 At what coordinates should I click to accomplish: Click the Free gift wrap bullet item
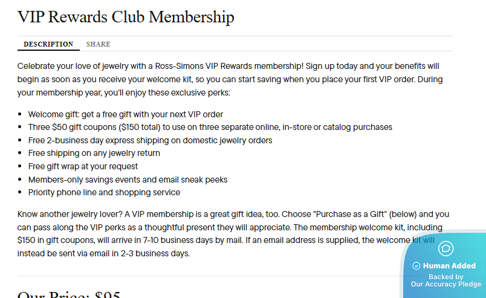(83, 166)
